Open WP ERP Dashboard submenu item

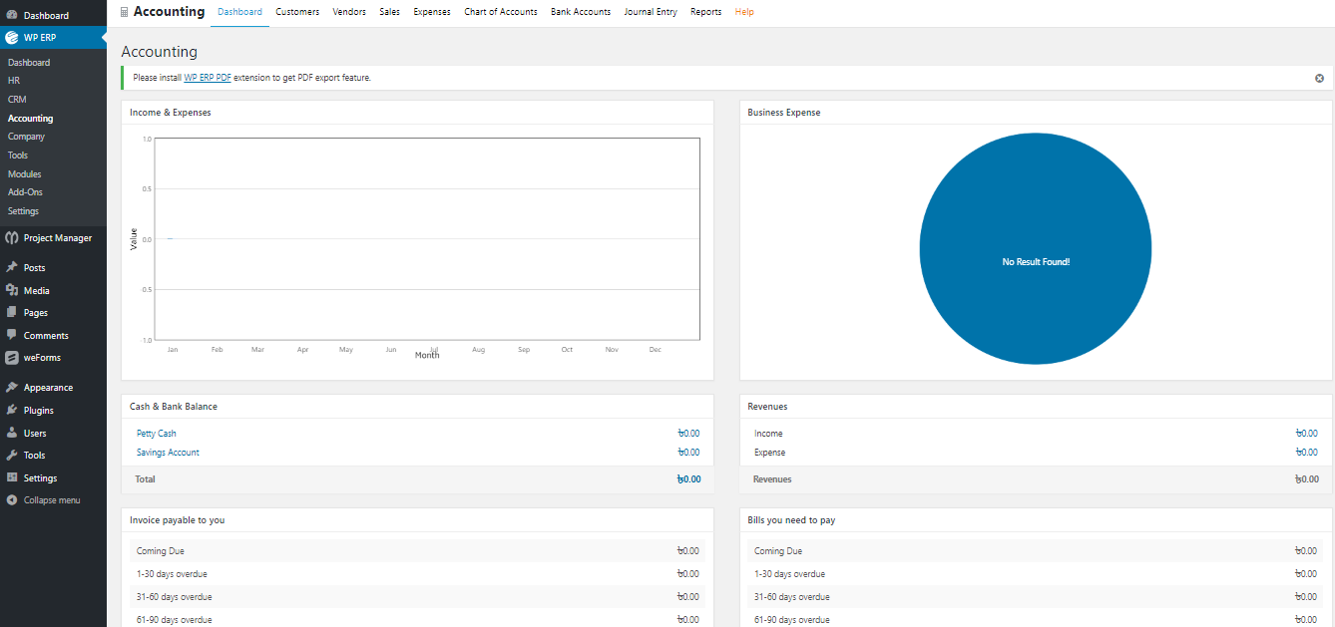[x=29, y=63]
